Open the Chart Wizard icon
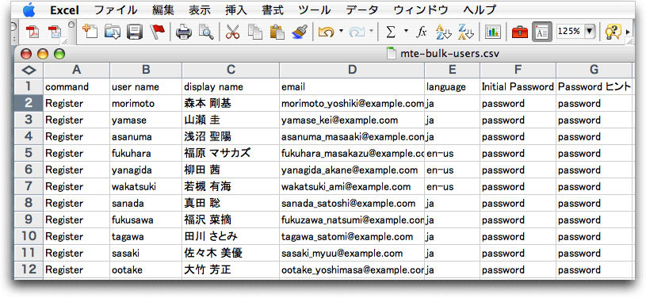This screenshot has width=646, height=298. 493,32
